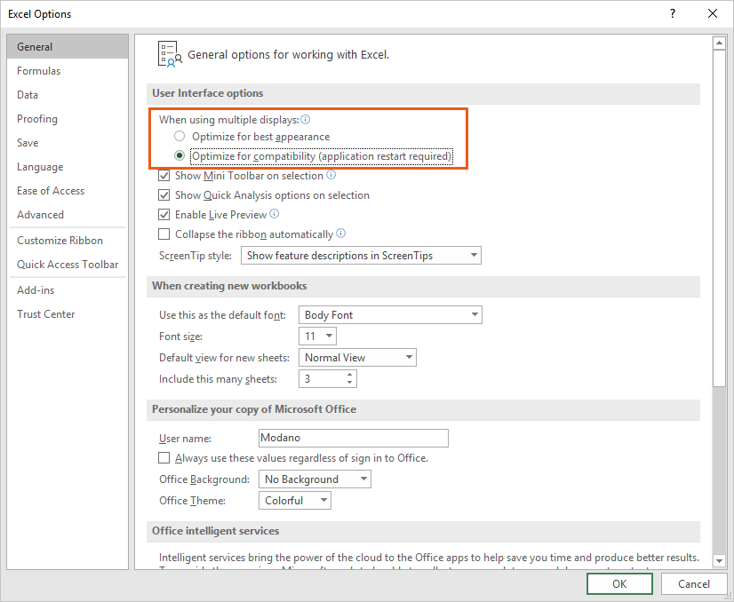Click info icon beside Enable Live Preview
The width and height of the screenshot is (734, 602).
pos(275,214)
